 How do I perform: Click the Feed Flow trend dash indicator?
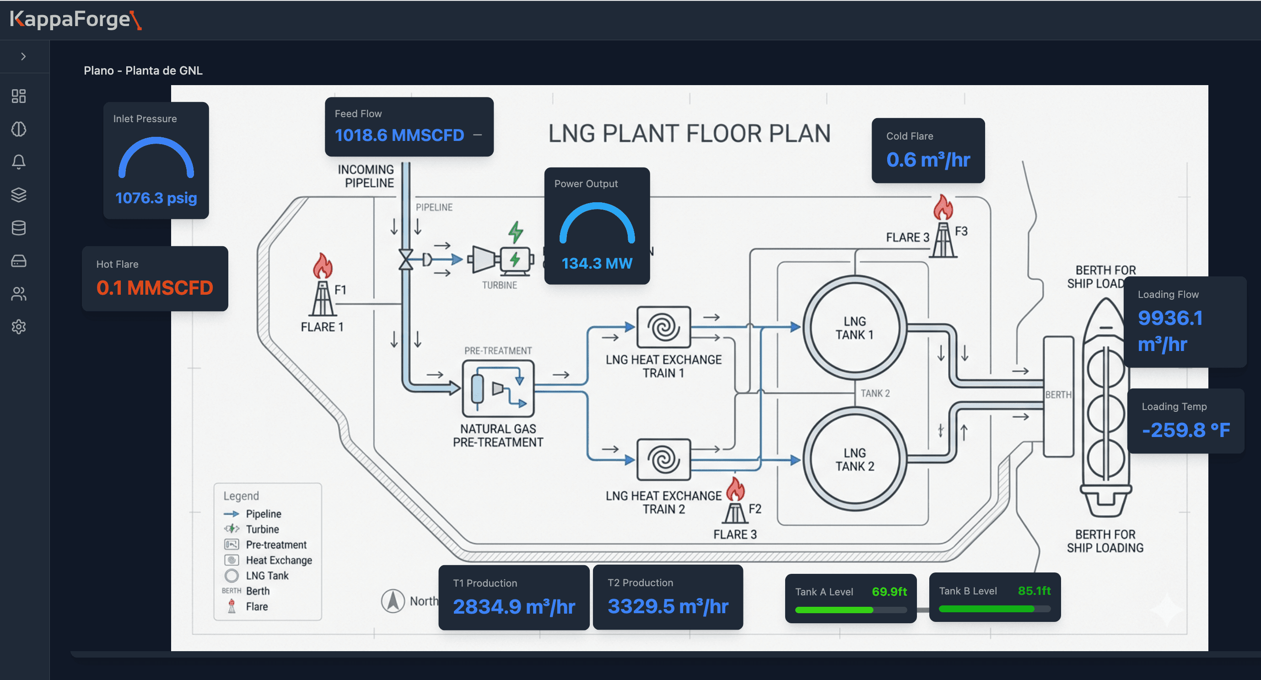click(x=478, y=135)
